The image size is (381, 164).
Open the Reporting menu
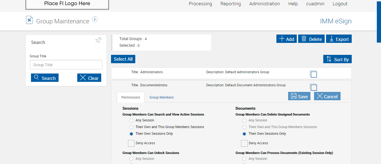[230, 4]
